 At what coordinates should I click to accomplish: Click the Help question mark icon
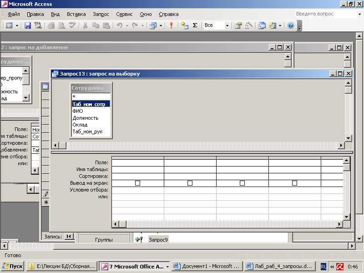291,25
